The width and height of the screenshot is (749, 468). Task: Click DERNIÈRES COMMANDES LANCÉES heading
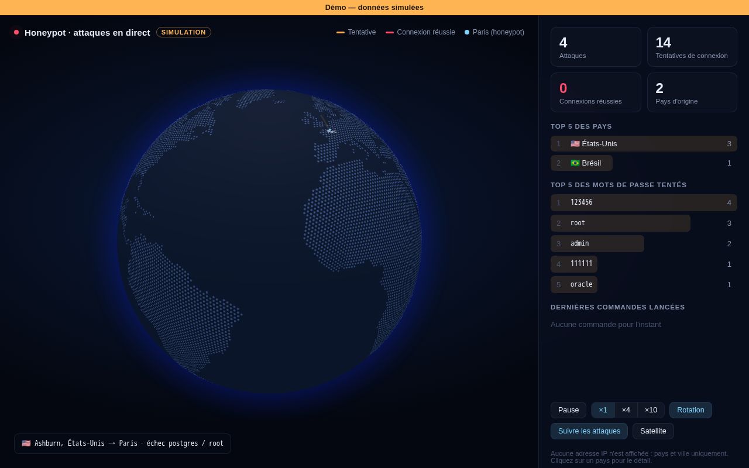point(617,307)
